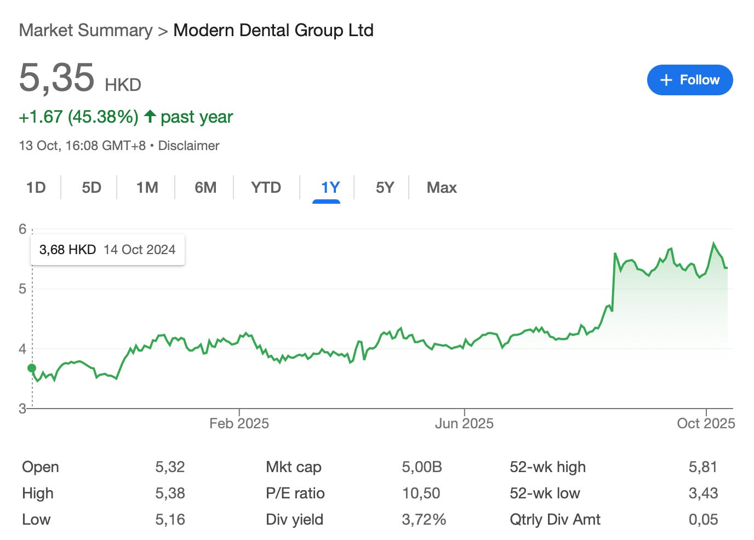Click the Feb 2025 axis label
Image resolution: width=754 pixels, height=540 pixels.
point(239,423)
